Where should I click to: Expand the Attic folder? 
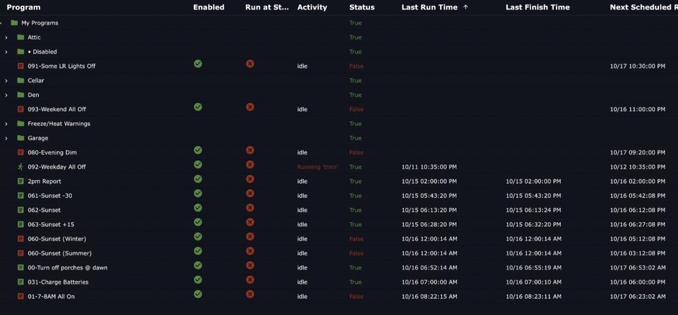[x=6, y=37]
